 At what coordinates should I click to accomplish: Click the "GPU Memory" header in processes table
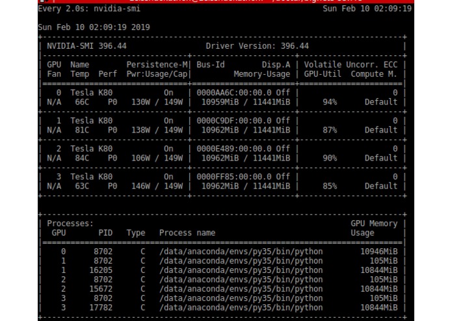point(374,224)
